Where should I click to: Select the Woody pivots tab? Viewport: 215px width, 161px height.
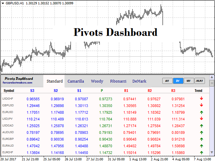point(97,81)
